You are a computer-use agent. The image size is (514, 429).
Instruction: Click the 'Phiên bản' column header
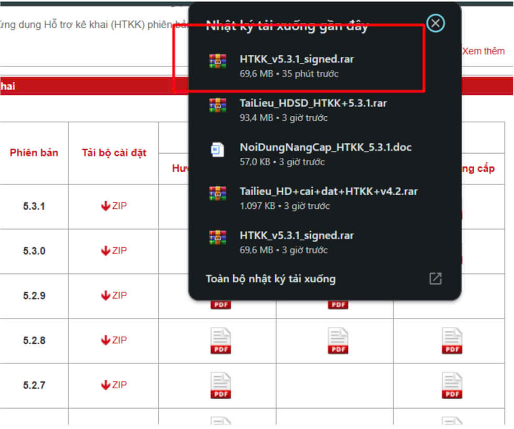(x=34, y=153)
